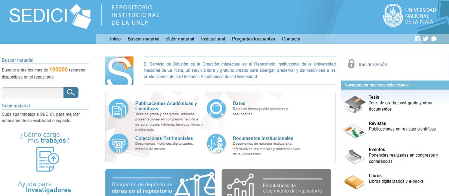Viewport: 449px width, 196px height.
Task: Open Estadísticas de crecimiento del repositorio banner
Action: point(276,183)
